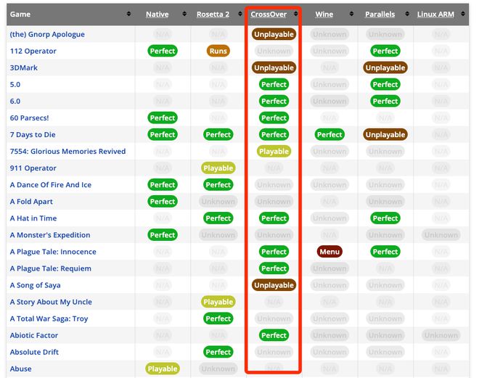The height and width of the screenshot is (378, 479).
Task: Click sort arrows beside Rosetta 2 header
Action: 240,14
